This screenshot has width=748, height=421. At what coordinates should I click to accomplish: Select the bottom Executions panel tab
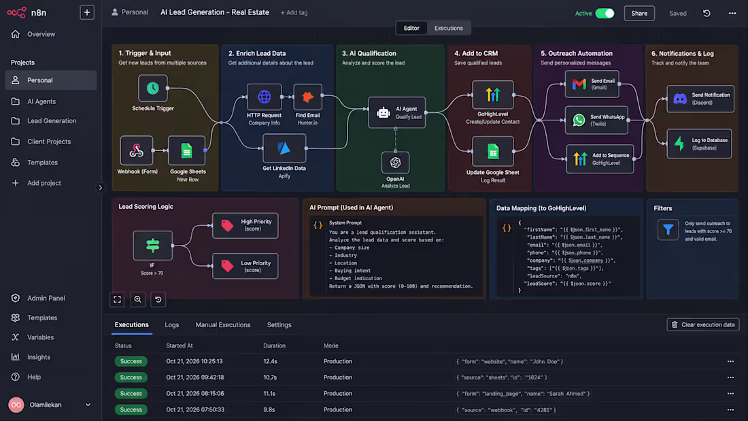132,324
